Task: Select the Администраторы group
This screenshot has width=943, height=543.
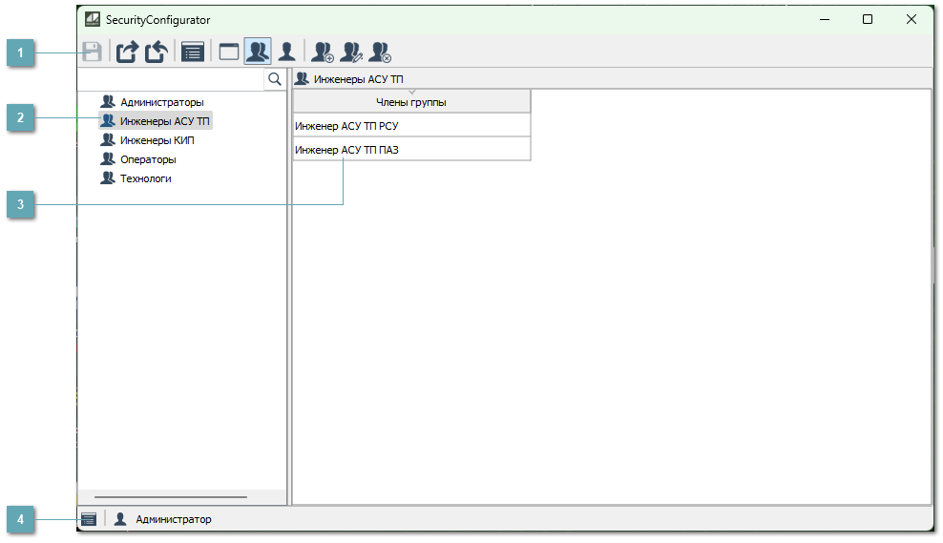Action: pyautogui.click(x=161, y=102)
